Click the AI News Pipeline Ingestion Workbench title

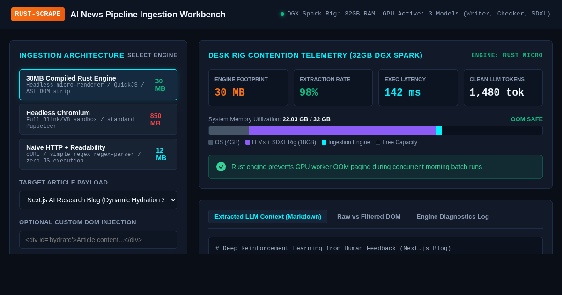pyautogui.click(x=148, y=15)
